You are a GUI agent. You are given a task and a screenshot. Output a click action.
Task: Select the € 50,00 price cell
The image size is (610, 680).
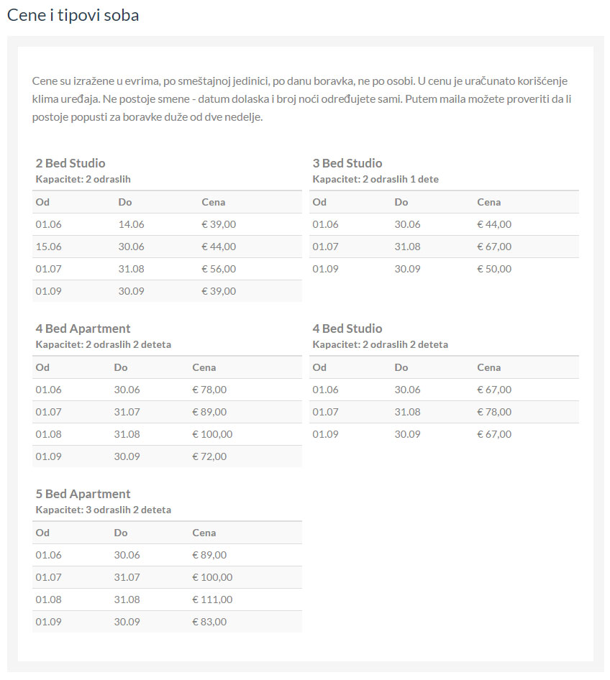click(x=494, y=269)
